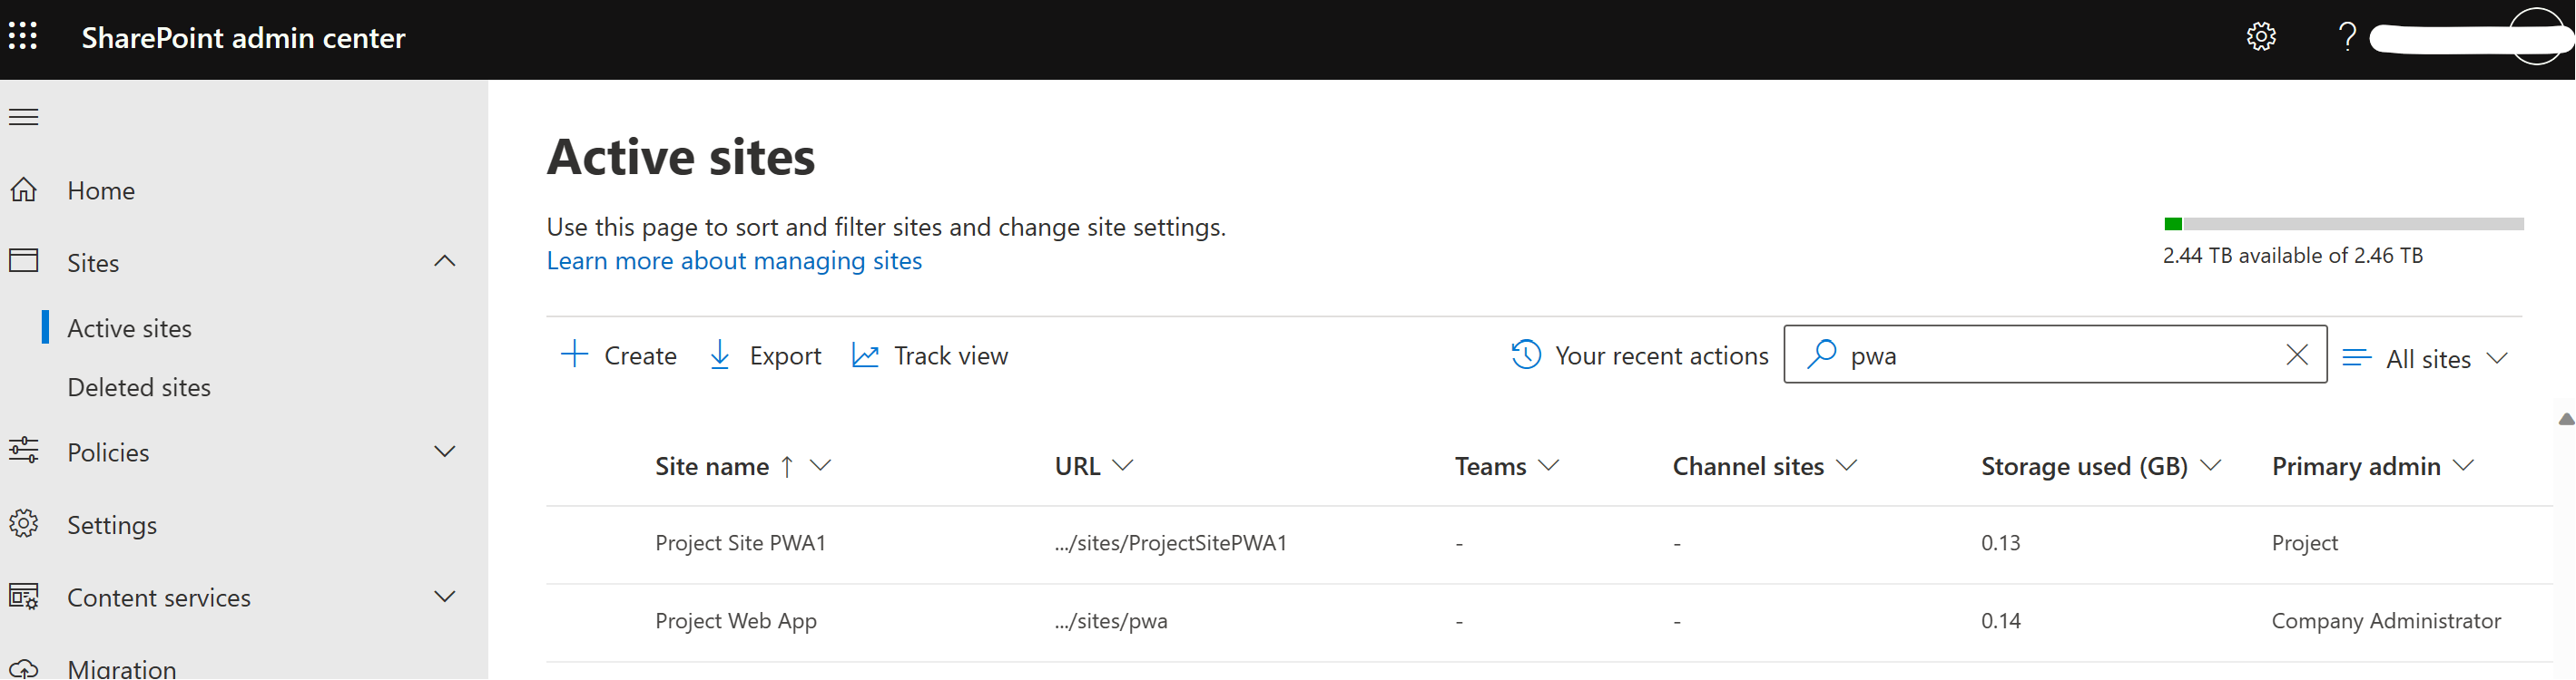
Task: Click the recent actions clock icon
Action: 1526,355
